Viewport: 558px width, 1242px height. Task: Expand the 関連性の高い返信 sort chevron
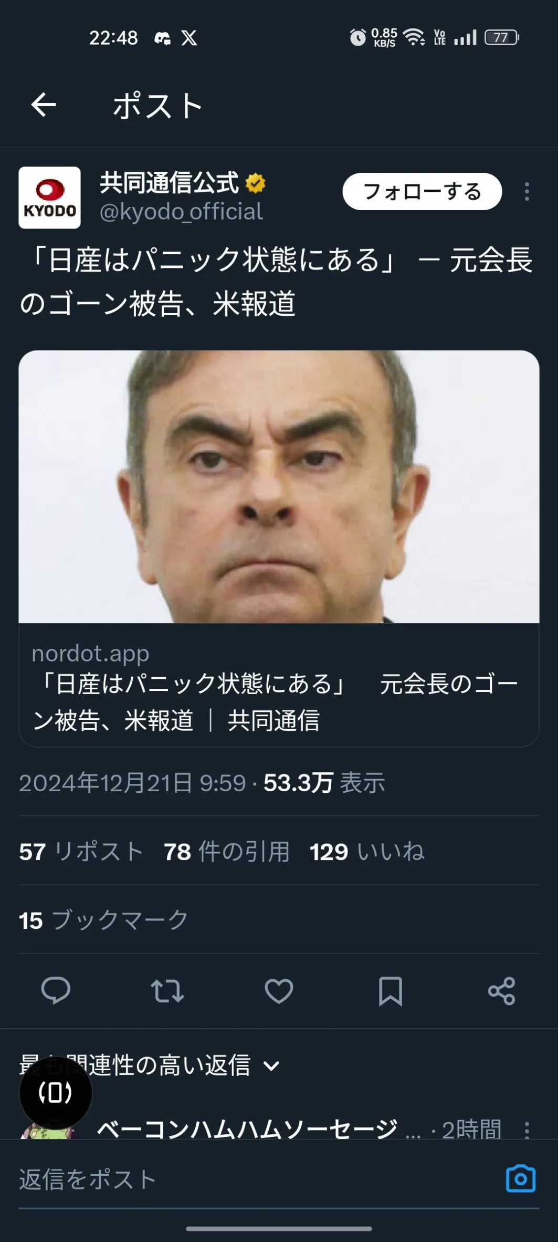point(271,1066)
